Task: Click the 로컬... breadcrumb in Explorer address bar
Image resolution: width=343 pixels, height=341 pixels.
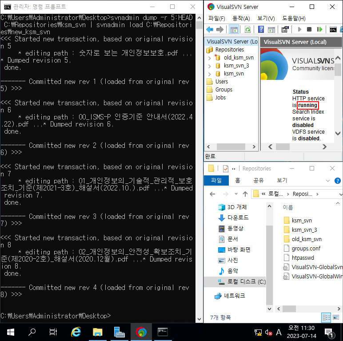Action: [275, 194]
